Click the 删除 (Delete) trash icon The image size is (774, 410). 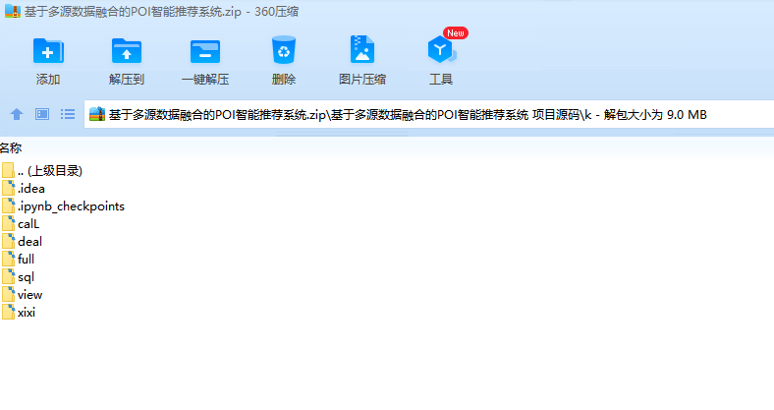283,50
